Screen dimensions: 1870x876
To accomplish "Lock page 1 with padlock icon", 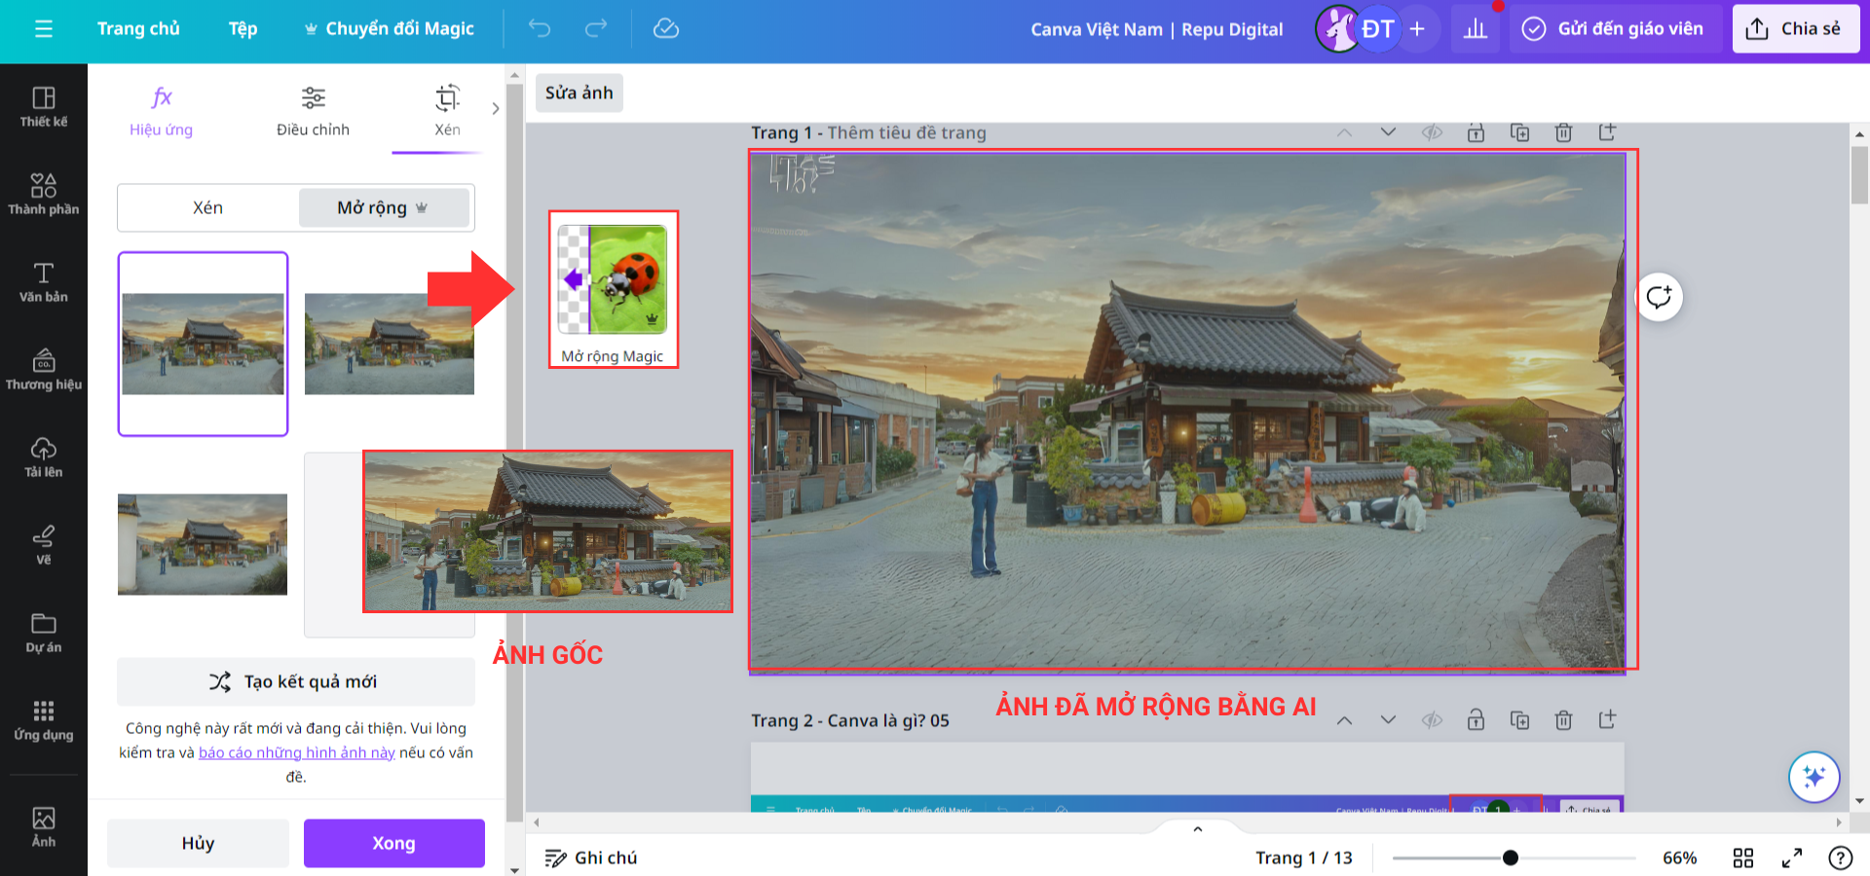I will (1476, 132).
